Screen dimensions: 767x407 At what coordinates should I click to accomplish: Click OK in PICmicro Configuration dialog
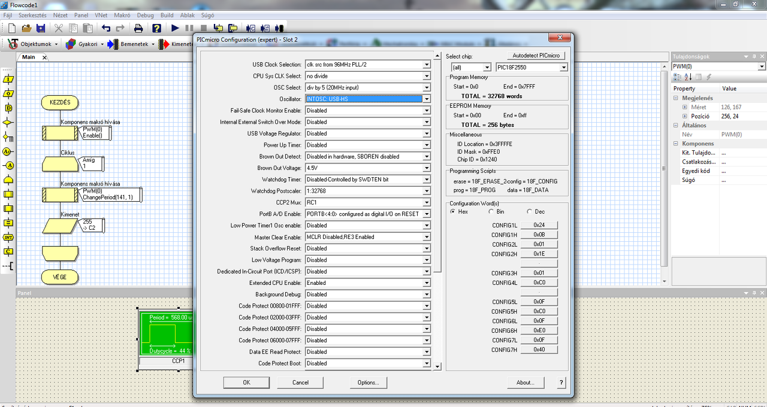point(246,382)
